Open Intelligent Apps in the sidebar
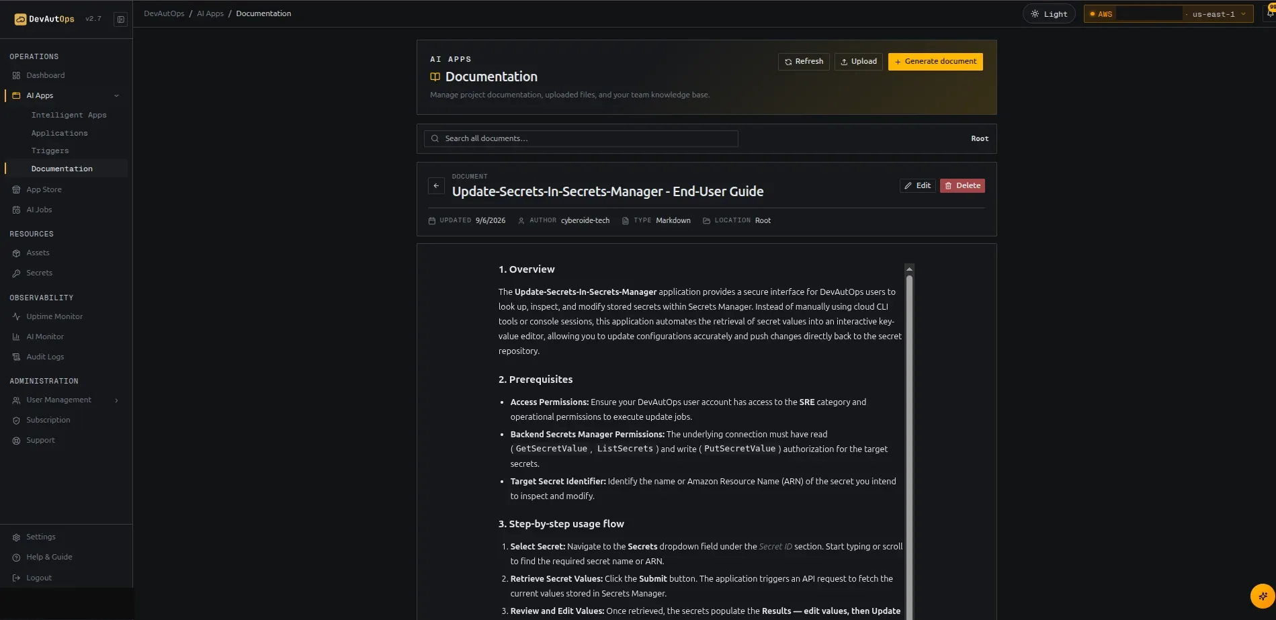 click(x=69, y=116)
